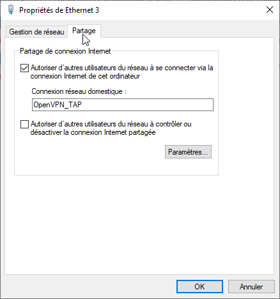Click the 'Autoriser d'autres utilisateurs… se connecter via la' label
This screenshot has width=280, height=299.
[x=122, y=68]
